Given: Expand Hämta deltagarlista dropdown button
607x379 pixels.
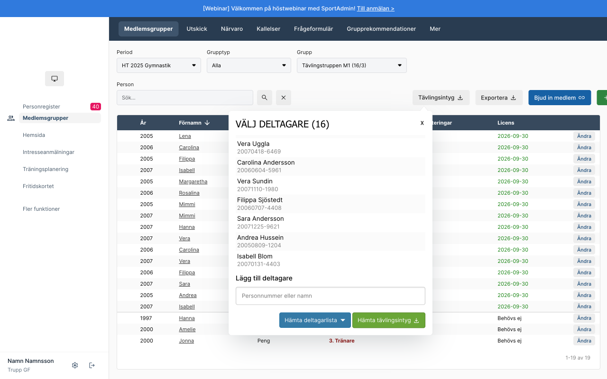Looking at the screenshot, I should 315,320.
